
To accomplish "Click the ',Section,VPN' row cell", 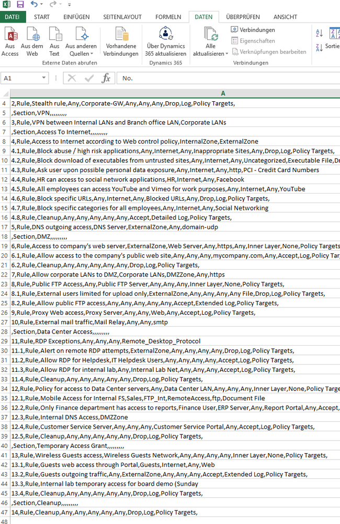I will click(x=175, y=113).
